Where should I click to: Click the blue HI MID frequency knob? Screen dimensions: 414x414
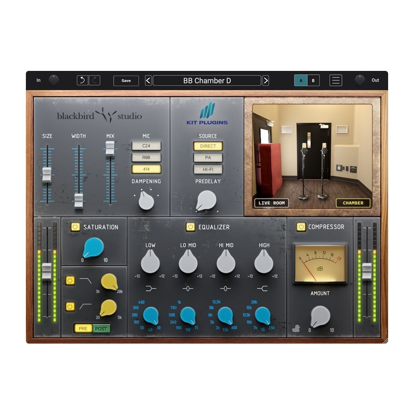(x=226, y=316)
